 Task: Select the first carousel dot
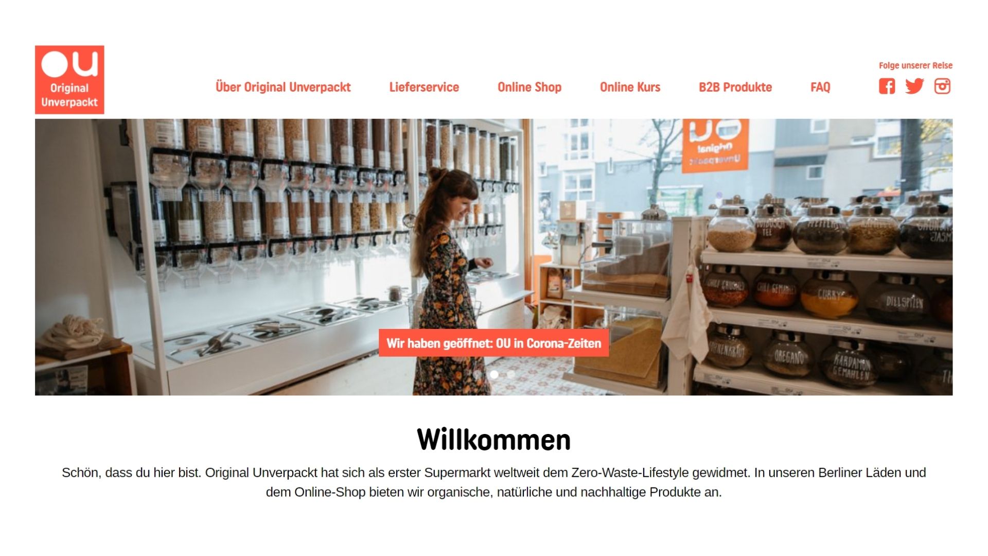[478, 374]
